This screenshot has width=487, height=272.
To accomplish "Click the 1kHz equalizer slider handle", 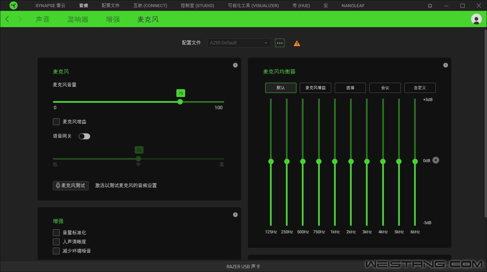I will pos(335,161).
